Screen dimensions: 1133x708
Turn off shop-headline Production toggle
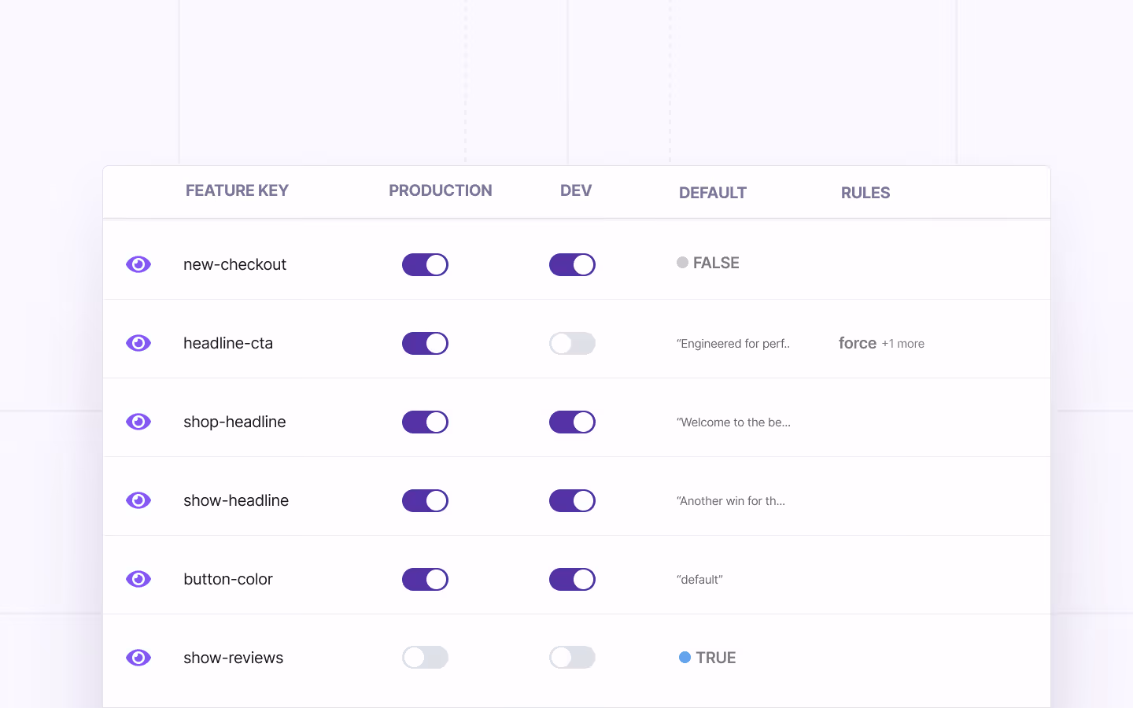coord(425,422)
